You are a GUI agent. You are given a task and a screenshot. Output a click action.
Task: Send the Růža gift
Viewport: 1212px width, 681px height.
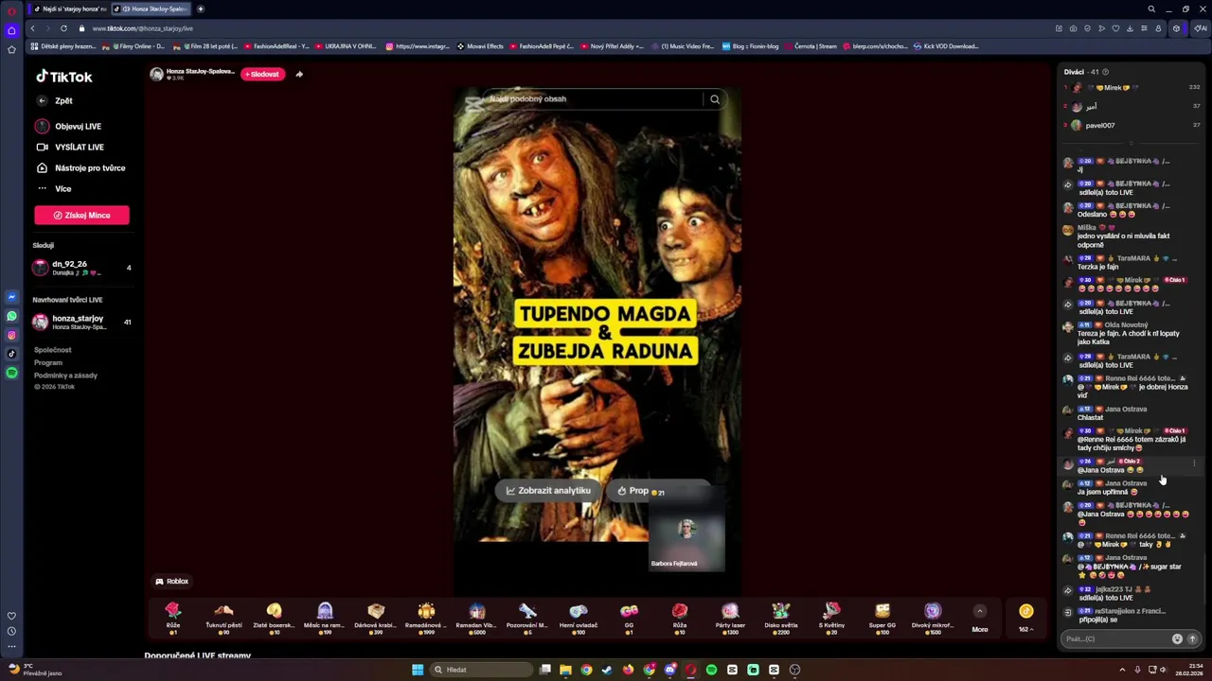pyautogui.click(x=680, y=618)
